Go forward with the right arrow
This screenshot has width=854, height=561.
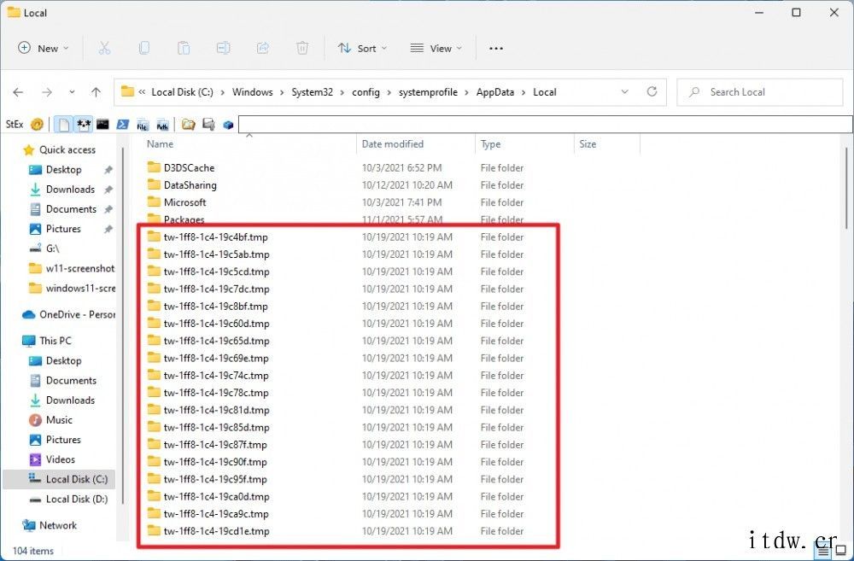pos(47,92)
